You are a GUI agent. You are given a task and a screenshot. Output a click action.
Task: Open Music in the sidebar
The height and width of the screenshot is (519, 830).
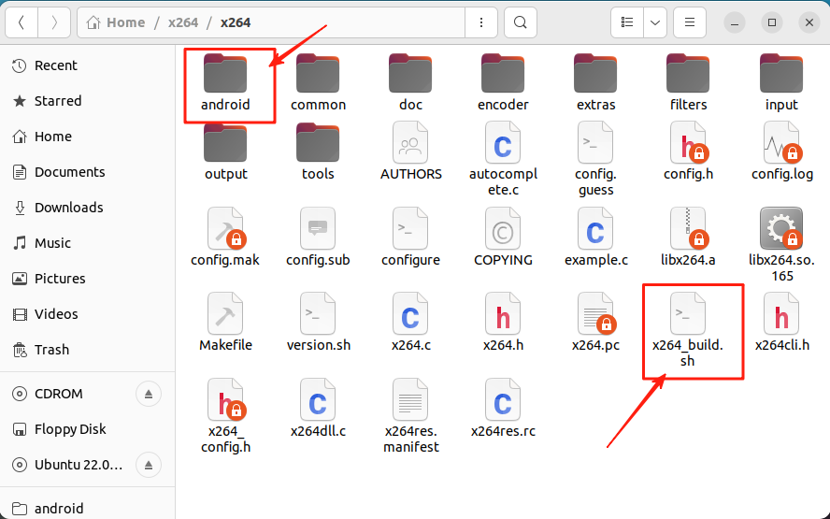pyautogui.click(x=87, y=242)
